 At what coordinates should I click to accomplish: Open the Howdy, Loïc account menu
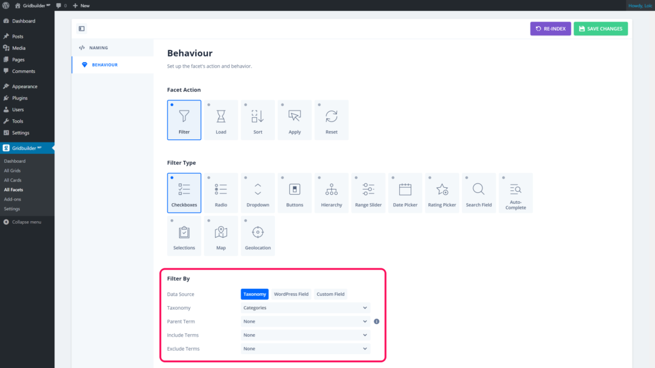coord(640,5)
